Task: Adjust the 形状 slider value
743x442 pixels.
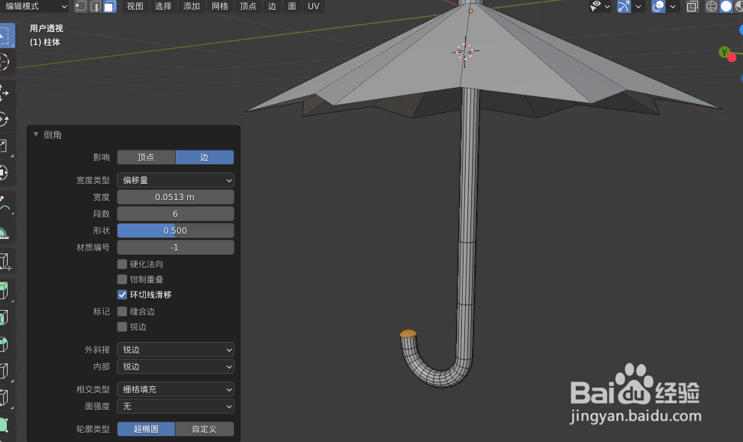Action: pyautogui.click(x=175, y=230)
